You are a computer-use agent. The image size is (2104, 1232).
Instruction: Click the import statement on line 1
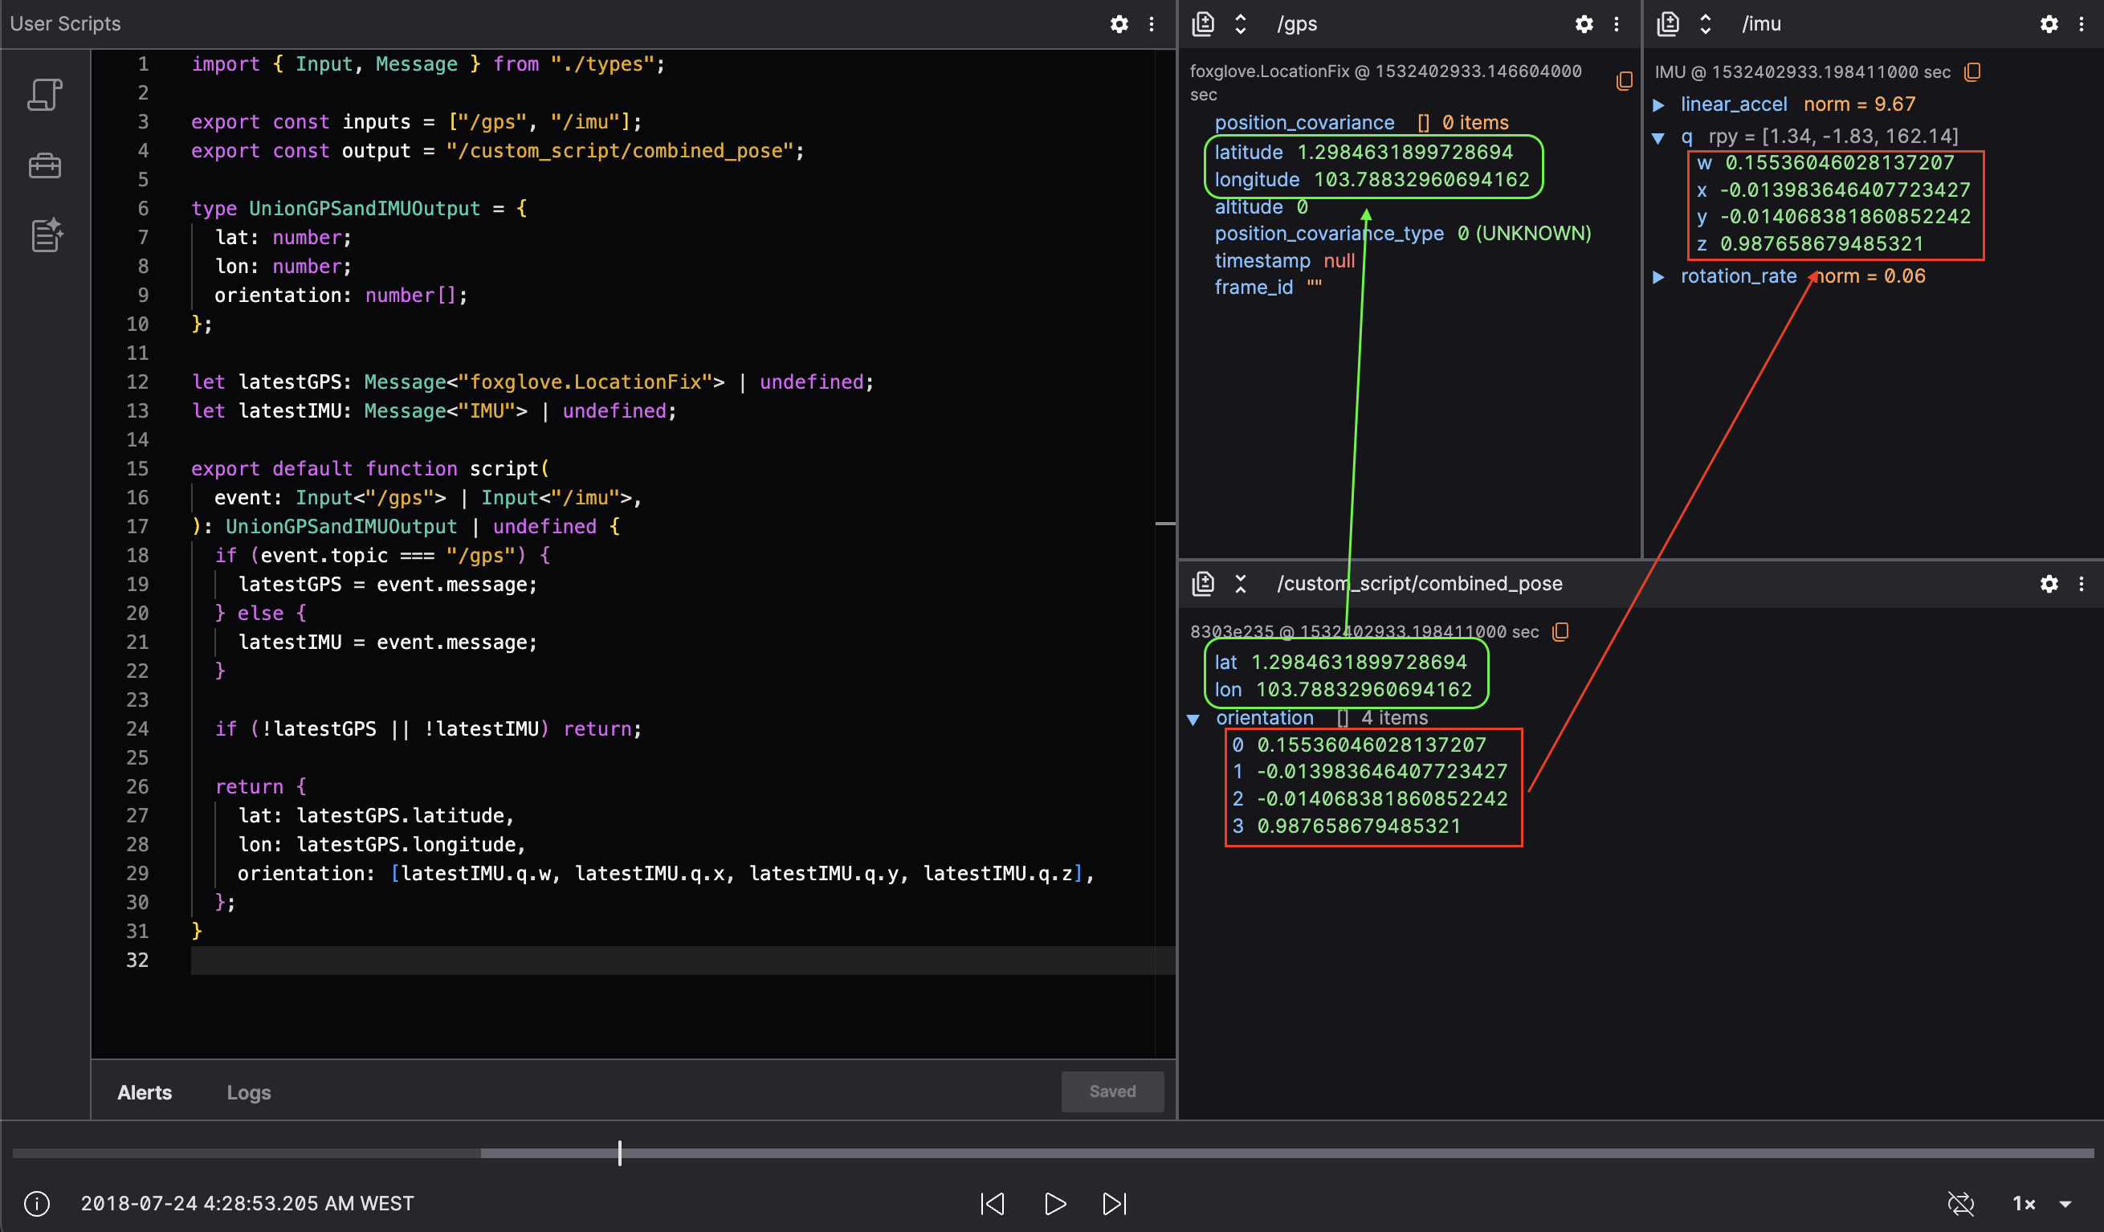coord(427,64)
